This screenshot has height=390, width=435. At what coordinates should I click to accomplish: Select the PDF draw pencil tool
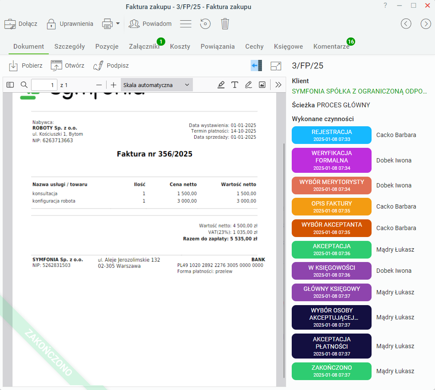pyautogui.click(x=248, y=85)
